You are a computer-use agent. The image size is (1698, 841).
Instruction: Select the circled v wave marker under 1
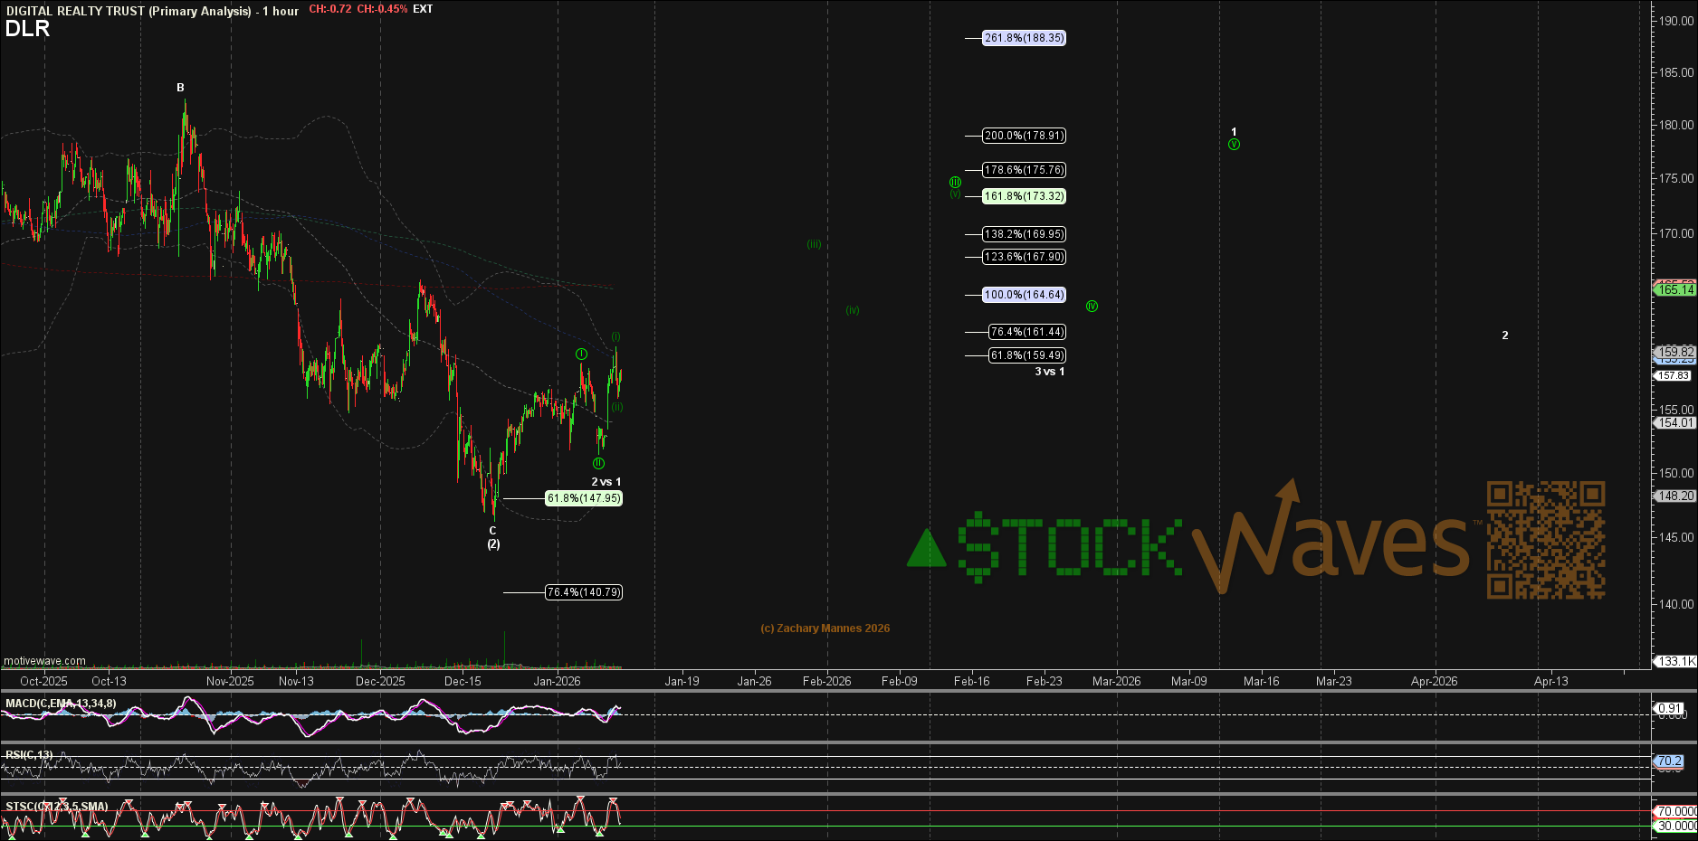[x=1234, y=145]
